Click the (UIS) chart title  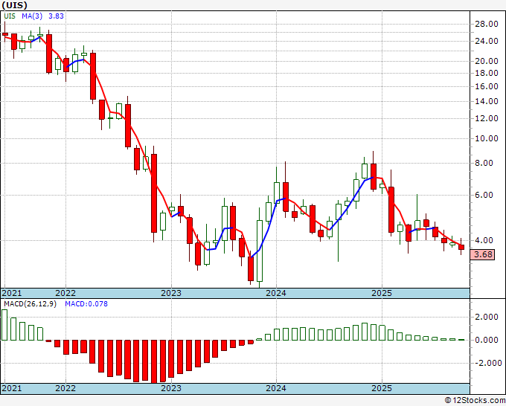(x=14, y=5)
